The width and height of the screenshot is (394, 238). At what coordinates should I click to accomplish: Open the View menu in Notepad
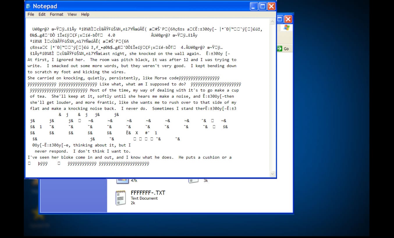72,14
